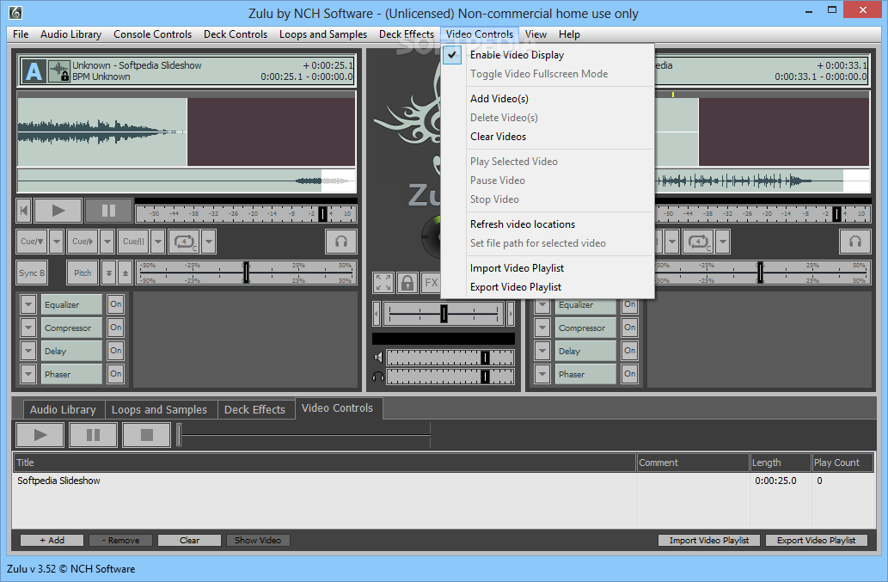Play video in Video Controls panel
The width and height of the screenshot is (888, 582).
coord(40,435)
